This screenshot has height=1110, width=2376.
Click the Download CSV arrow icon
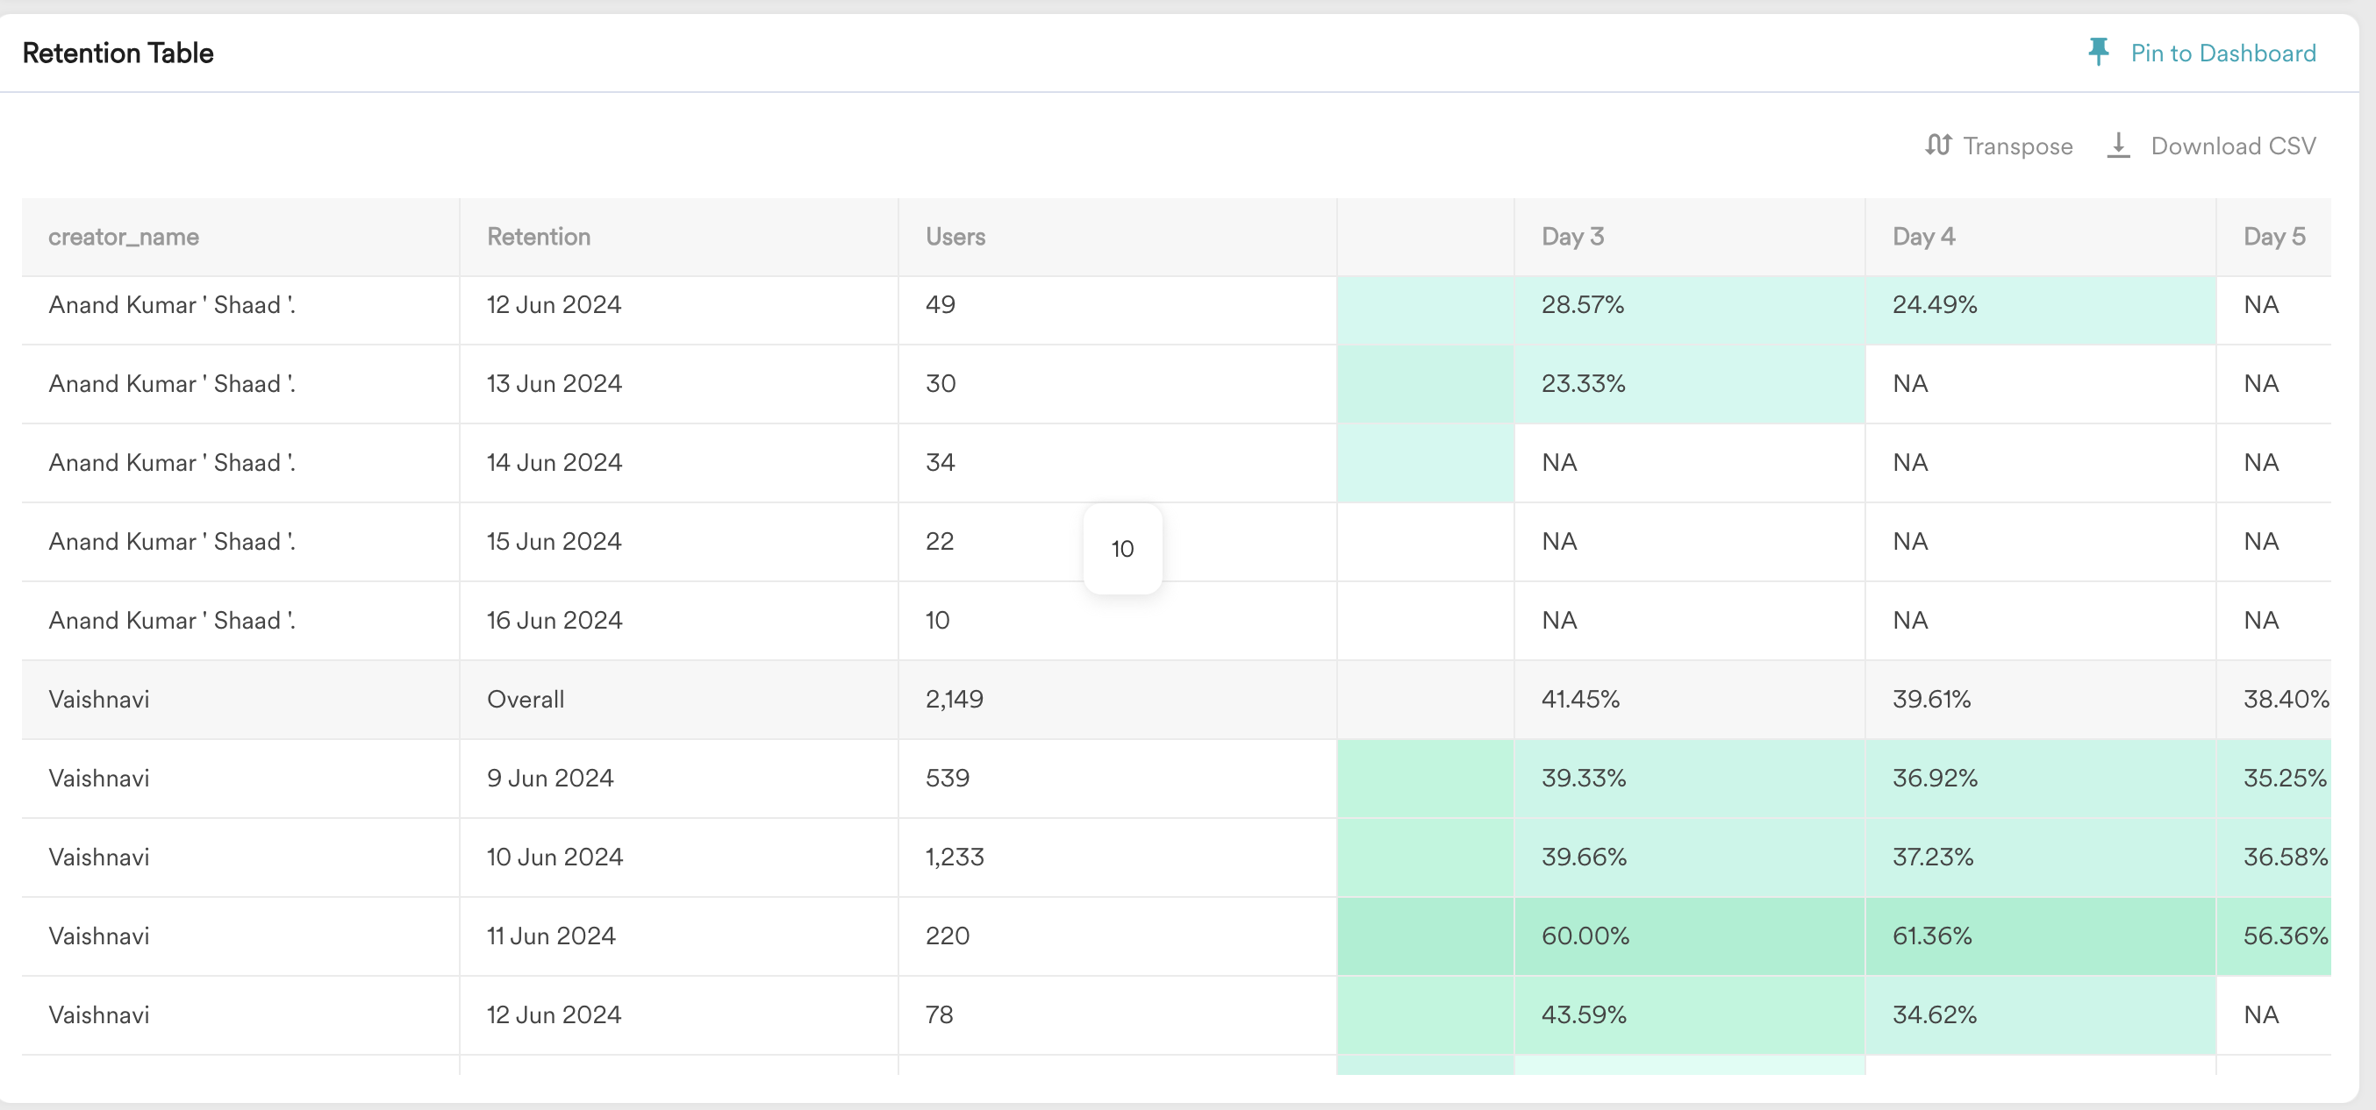click(x=2119, y=145)
